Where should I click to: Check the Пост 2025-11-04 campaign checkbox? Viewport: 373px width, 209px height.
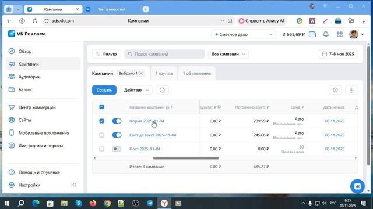click(101, 149)
